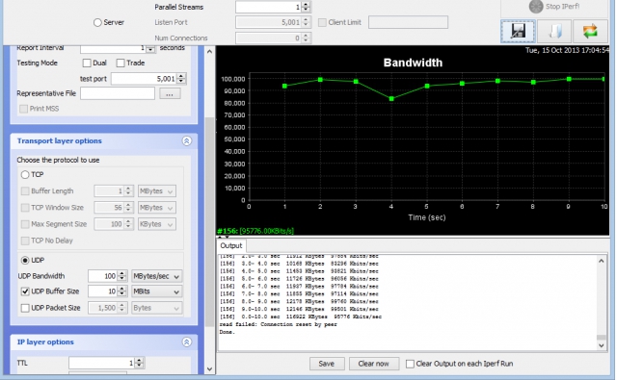Enable the Dual testing mode checkbox

point(87,63)
